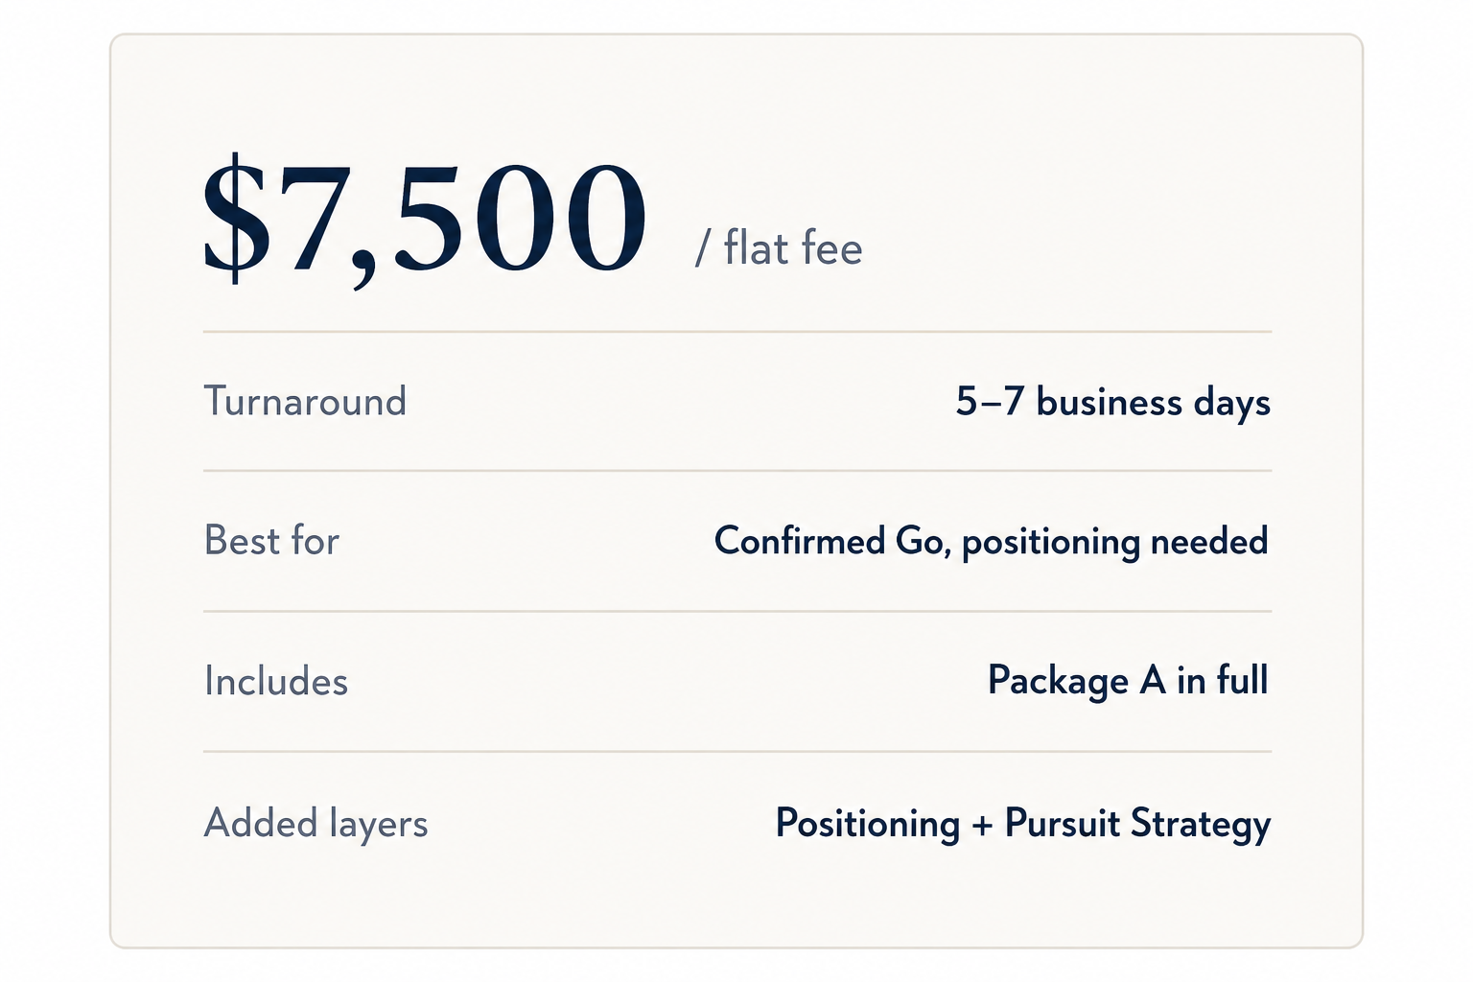This screenshot has width=1473, height=982.
Task: Click the word 'Package' in the Includes row
Action: (x=1058, y=682)
